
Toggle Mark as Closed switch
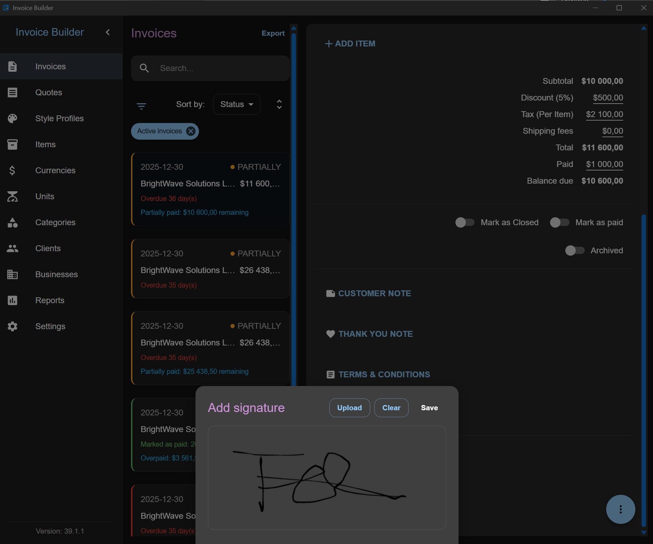click(x=464, y=222)
